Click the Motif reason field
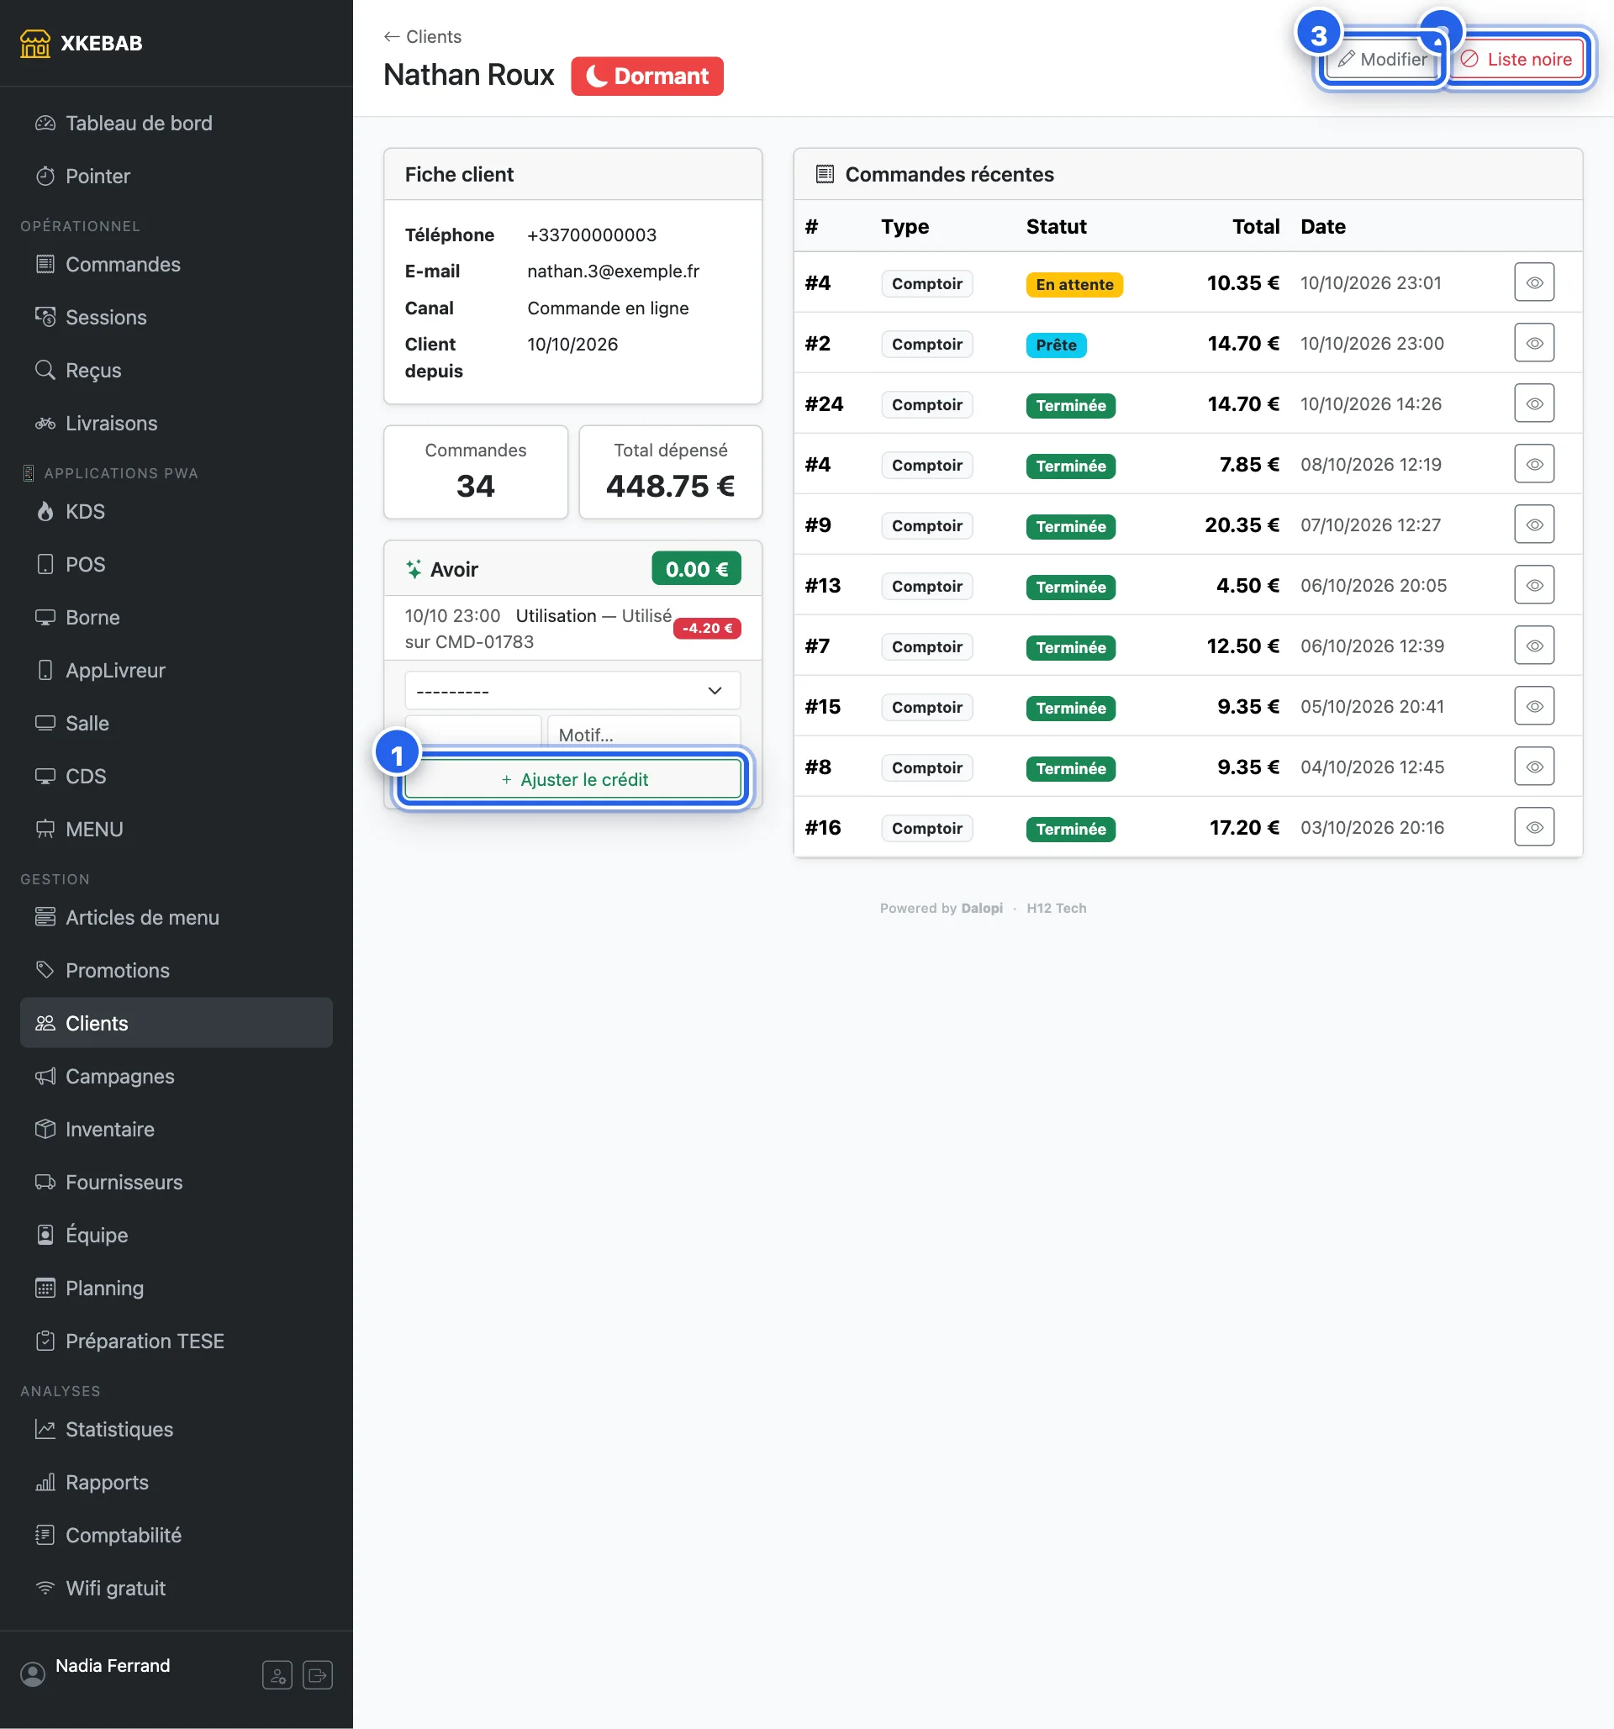This screenshot has height=1729, width=1614. tap(645, 732)
